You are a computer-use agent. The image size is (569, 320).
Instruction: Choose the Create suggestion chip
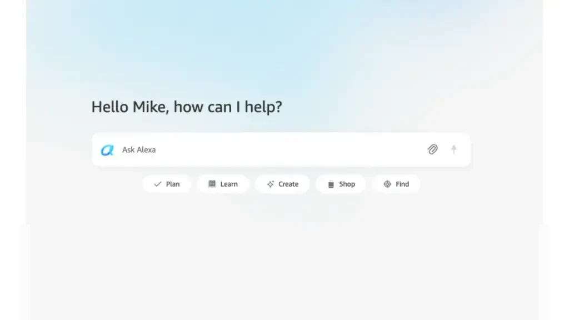pos(282,184)
